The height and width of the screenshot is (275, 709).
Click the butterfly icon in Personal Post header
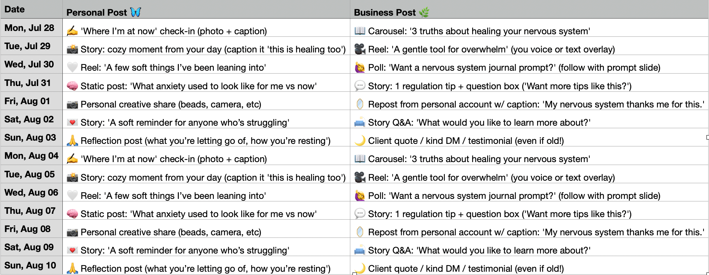(135, 12)
